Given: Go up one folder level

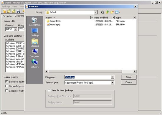Looking at the screenshot, I should (107, 12).
